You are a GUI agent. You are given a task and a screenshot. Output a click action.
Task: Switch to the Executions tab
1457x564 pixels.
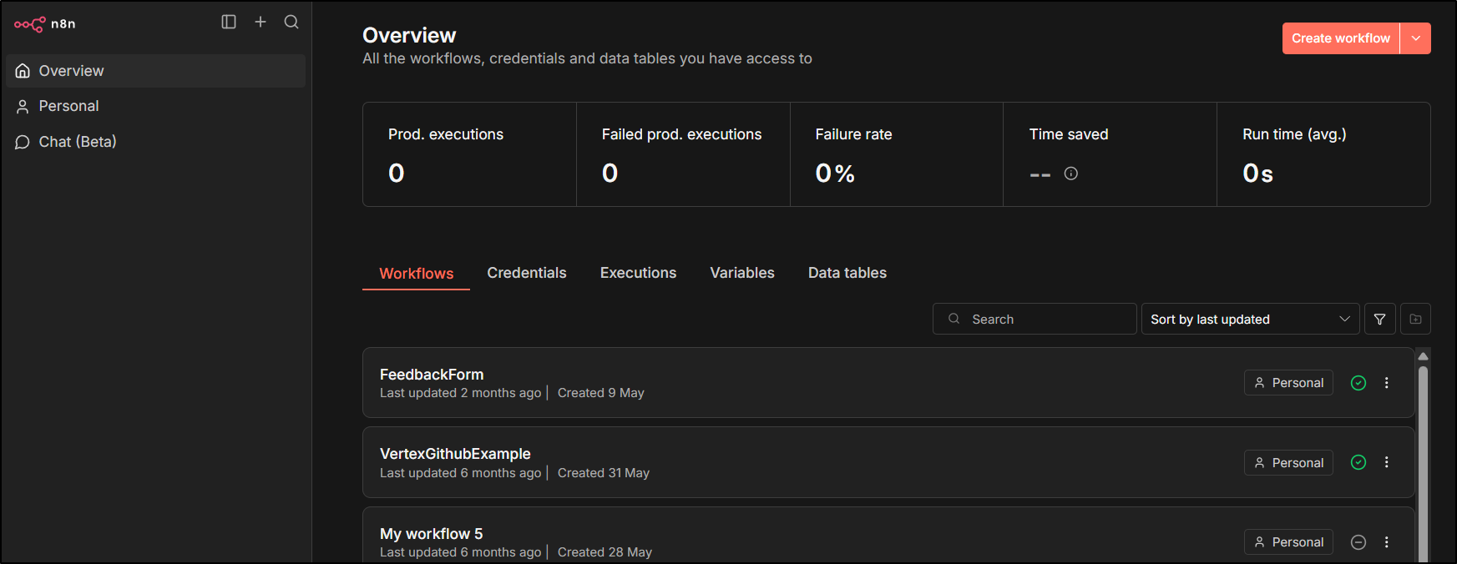click(638, 273)
